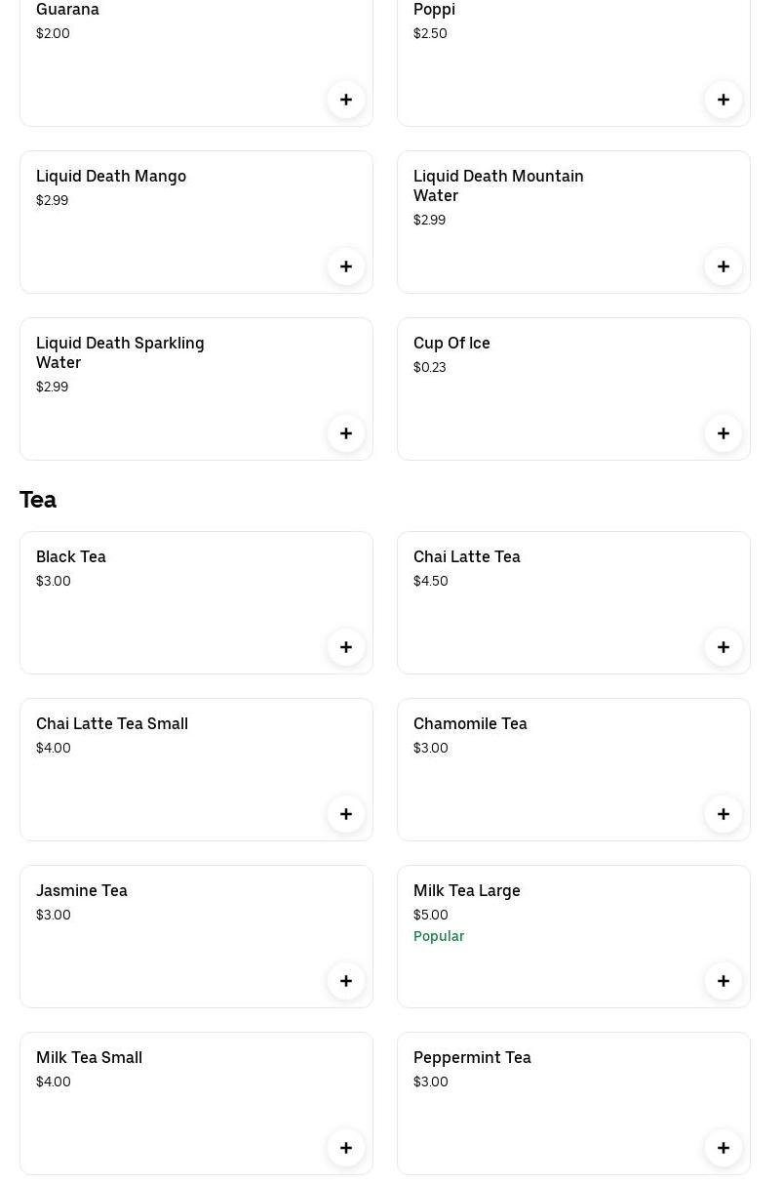Add Peppermint Tea to cart
This screenshot has height=1184, width=784.
coord(724,1148)
